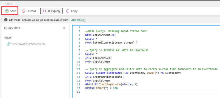The width and height of the screenshot is (220, 98).
Task: Click the Copy clipboard icon
Action: tap(68, 11)
